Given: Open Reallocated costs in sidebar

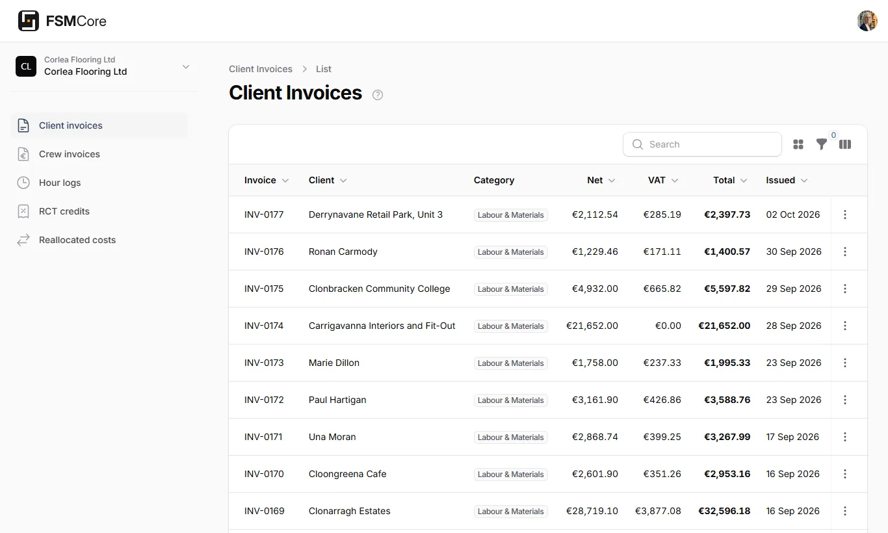Looking at the screenshot, I should click(x=99, y=240).
